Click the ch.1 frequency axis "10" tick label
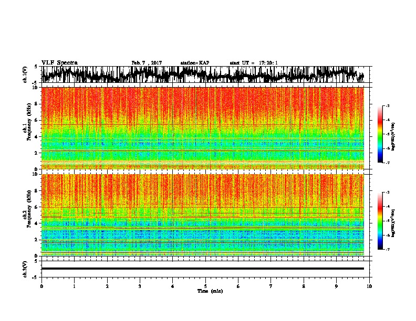 (x=36, y=88)
